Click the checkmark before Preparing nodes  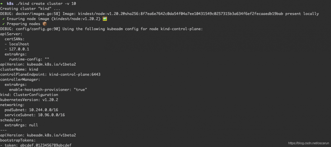pos(3,24)
